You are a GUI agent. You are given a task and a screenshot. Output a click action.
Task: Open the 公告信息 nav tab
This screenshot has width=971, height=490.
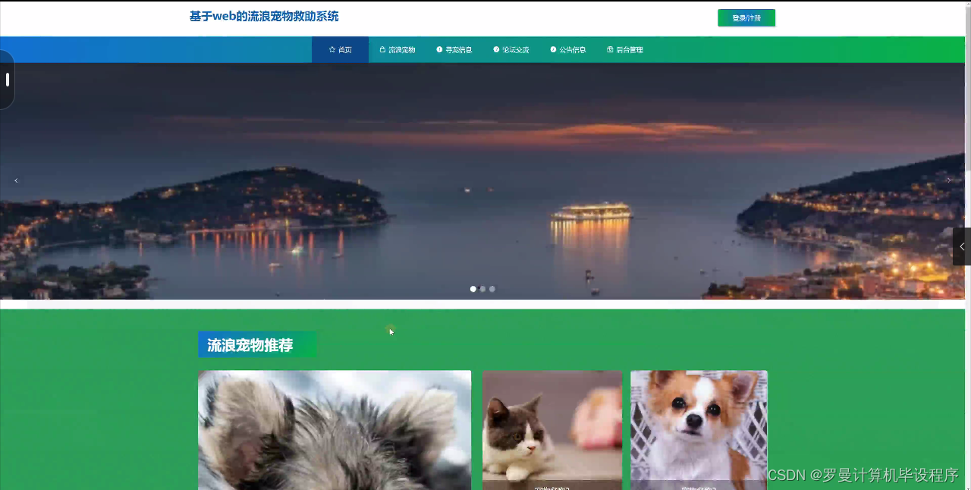pos(567,49)
